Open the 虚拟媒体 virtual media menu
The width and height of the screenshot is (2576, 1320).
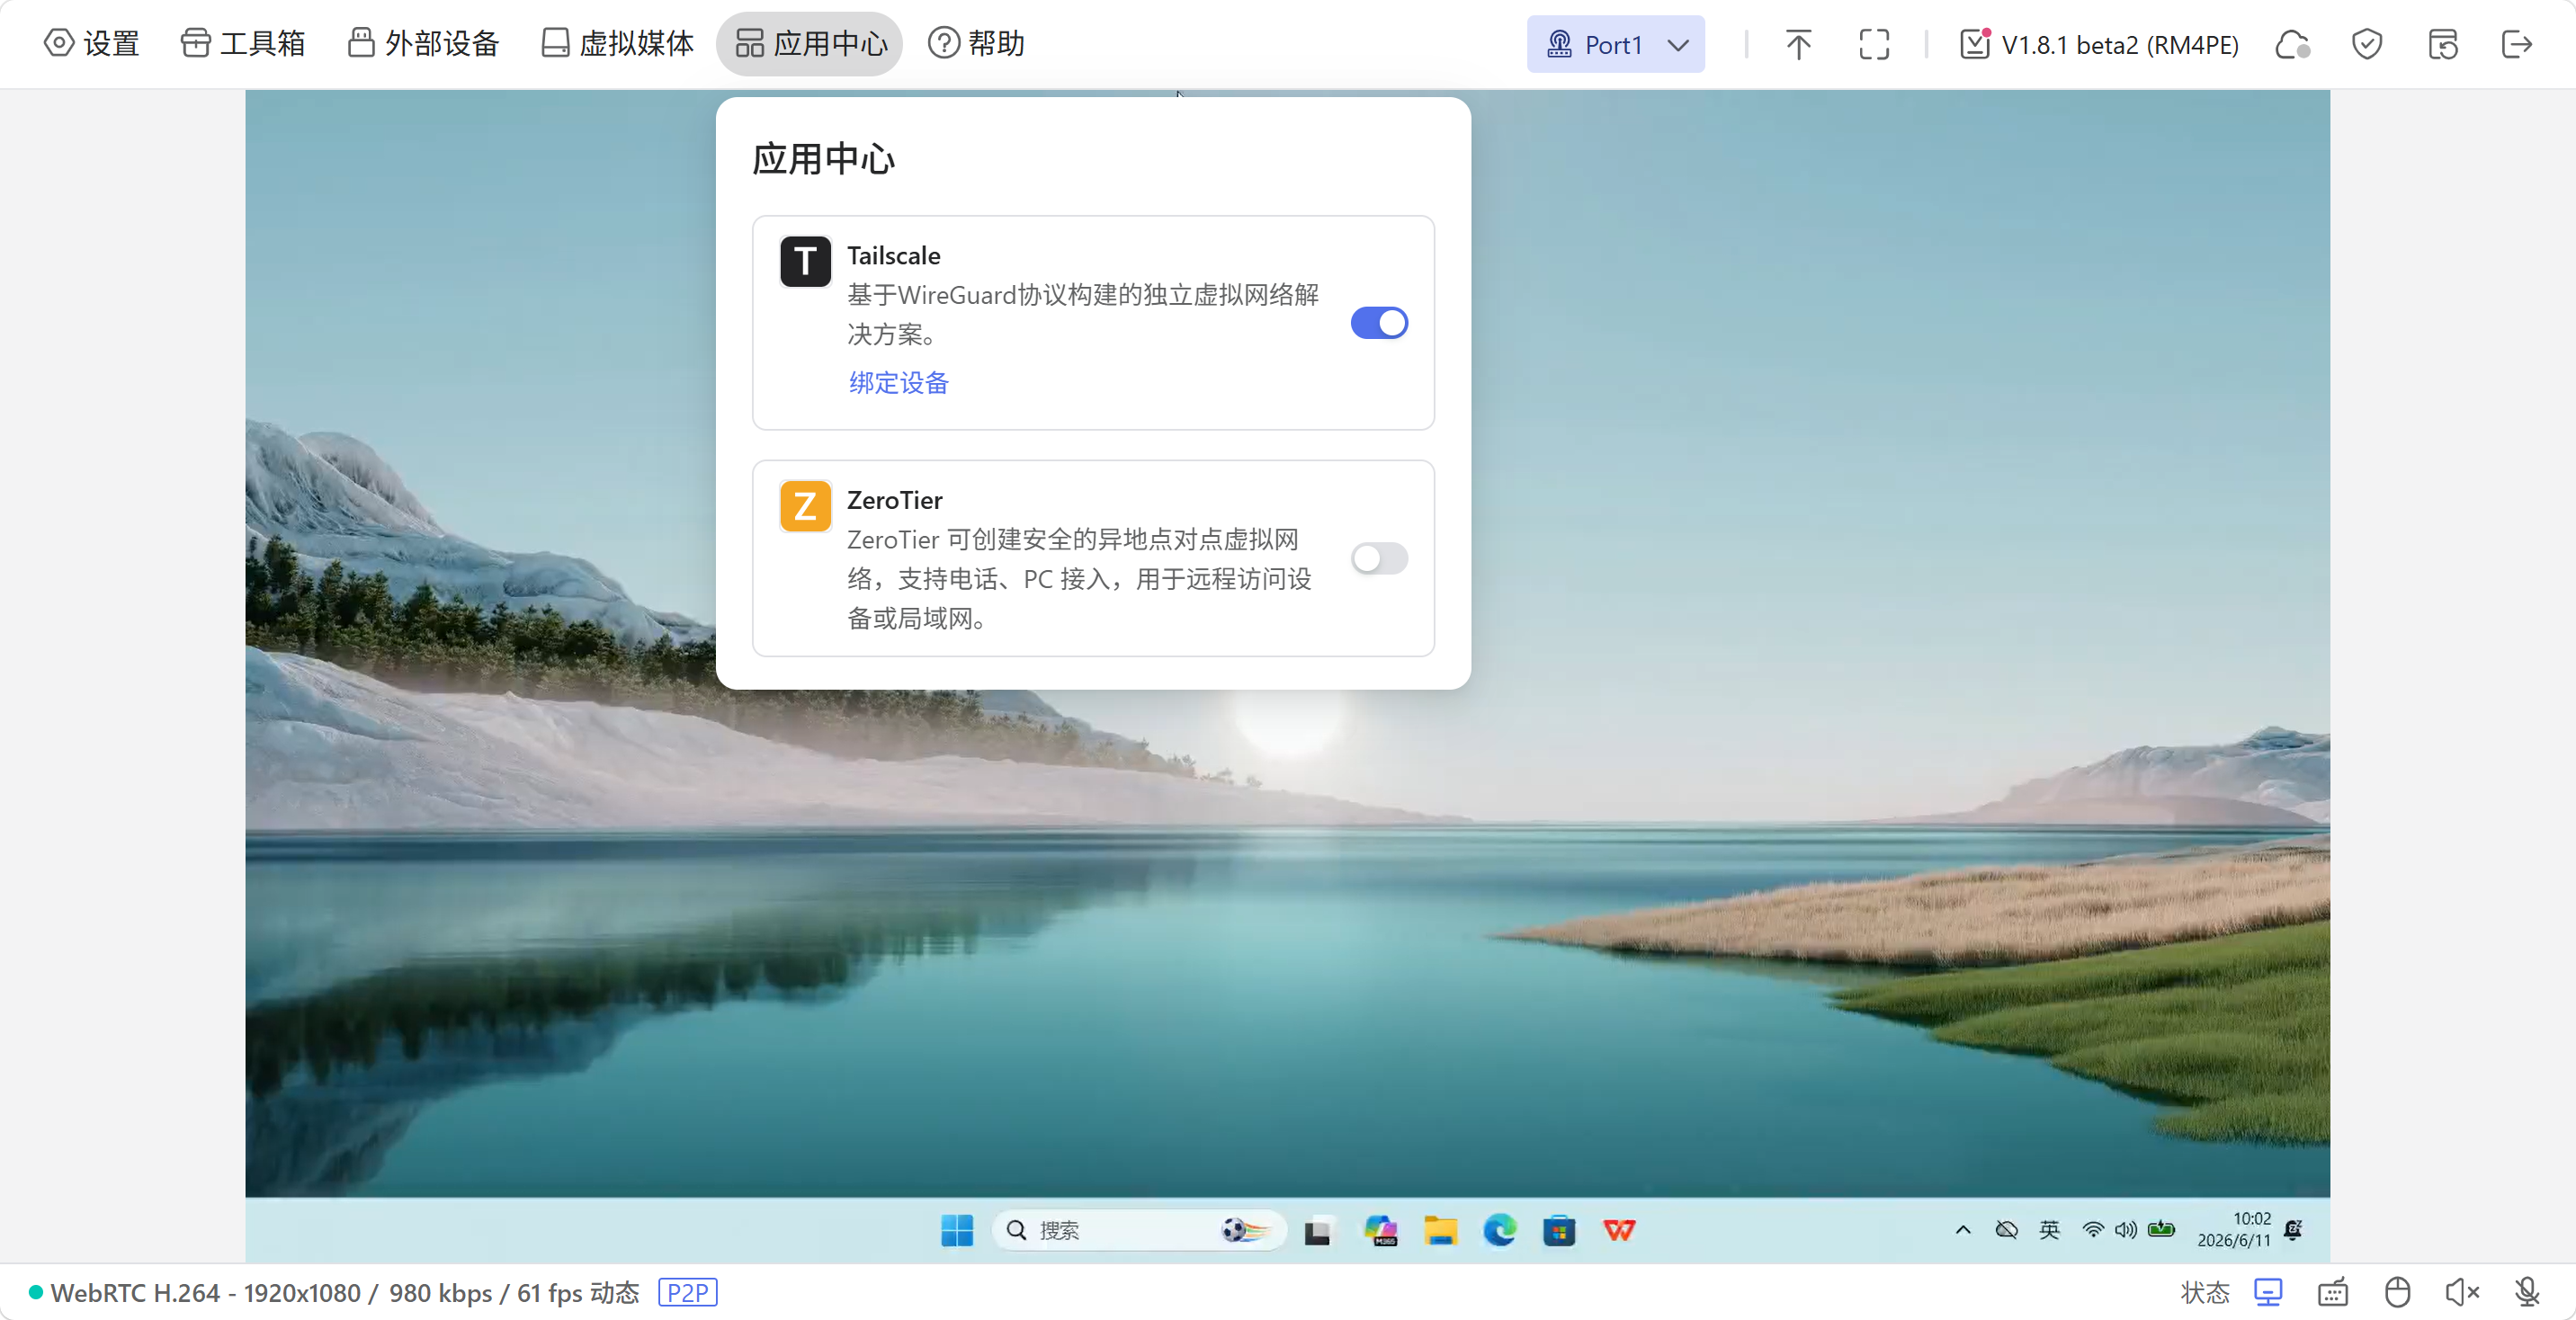pyautogui.click(x=617, y=44)
